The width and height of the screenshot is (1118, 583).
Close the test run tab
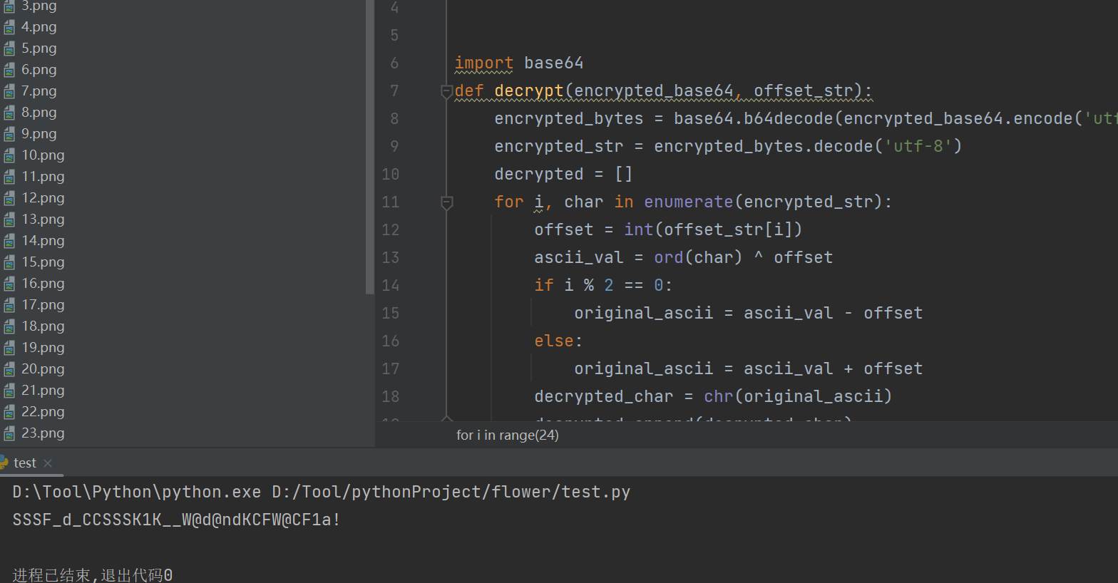pyautogui.click(x=48, y=463)
